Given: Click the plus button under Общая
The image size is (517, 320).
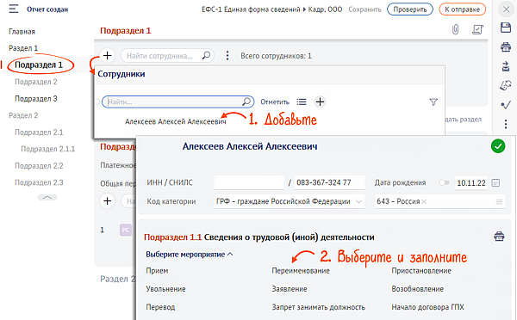Looking at the screenshot, I should click(x=107, y=200).
